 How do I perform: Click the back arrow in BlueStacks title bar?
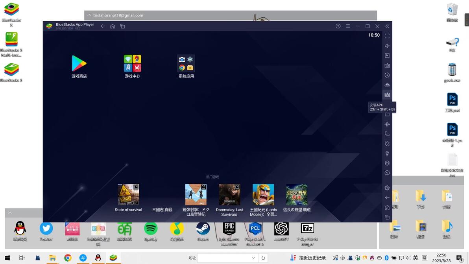103,26
